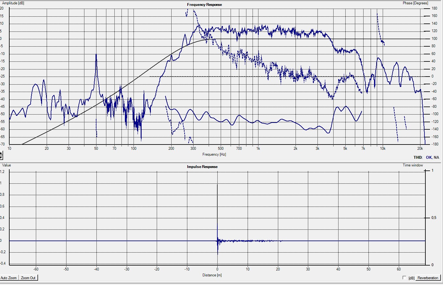Click the 0,5 time window tick label
This screenshot has width=443, height=285.
click(x=434, y=218)
